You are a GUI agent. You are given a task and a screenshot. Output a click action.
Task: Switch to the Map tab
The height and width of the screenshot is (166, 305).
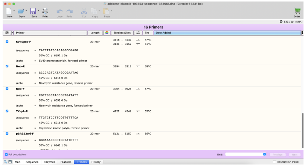[17, 162]
